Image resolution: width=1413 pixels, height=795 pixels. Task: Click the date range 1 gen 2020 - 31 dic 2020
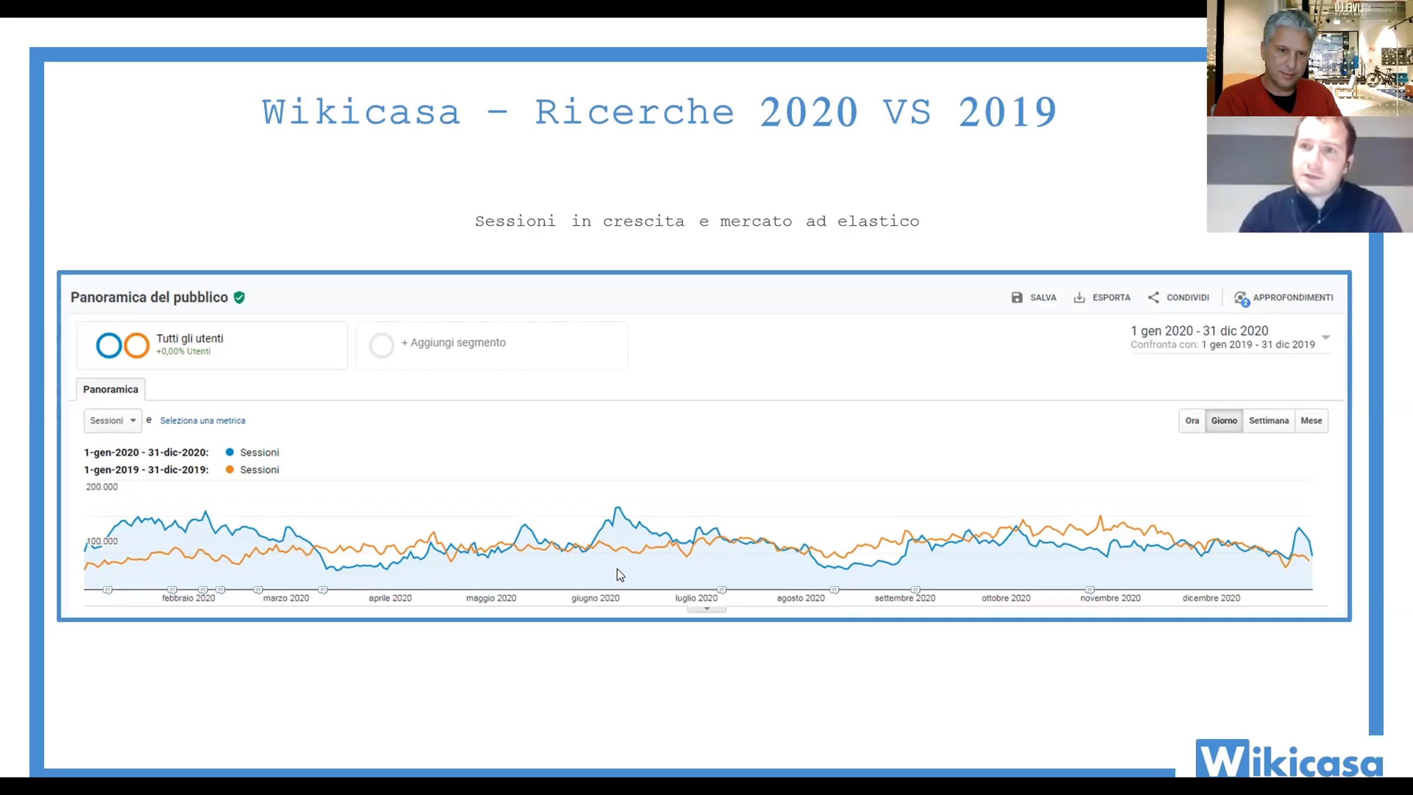point(1199,331)
